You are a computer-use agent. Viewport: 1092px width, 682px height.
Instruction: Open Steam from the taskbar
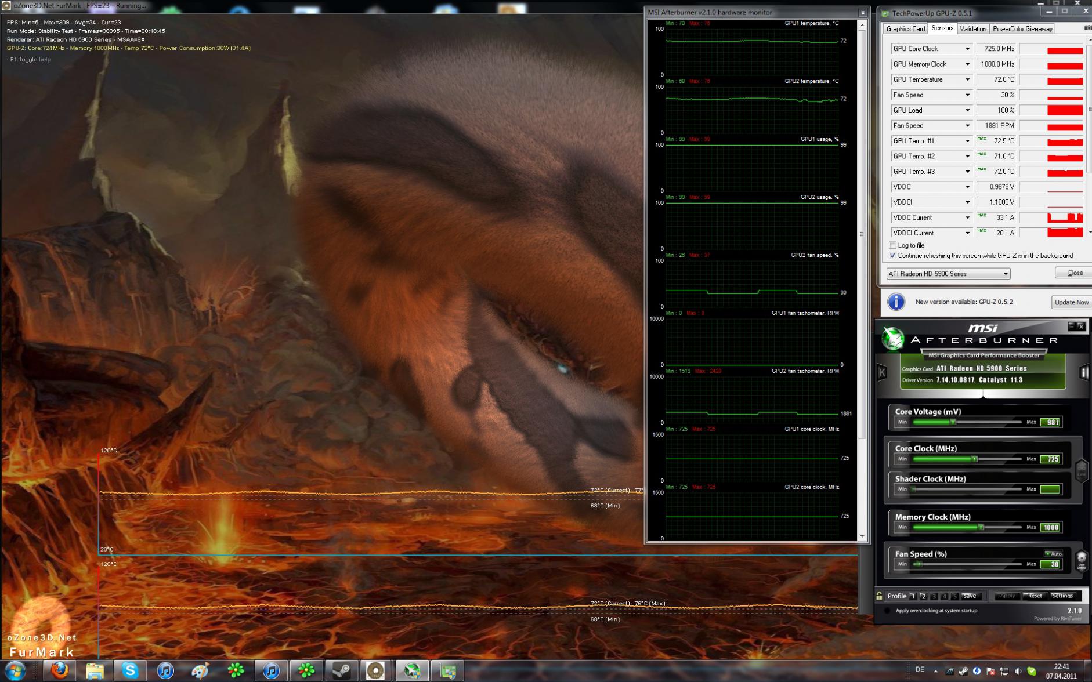click(x=341, y=671)
